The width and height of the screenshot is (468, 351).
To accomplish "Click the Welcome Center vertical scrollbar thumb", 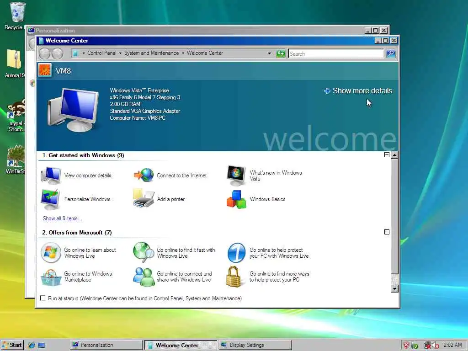I will [x=394, y=216].
